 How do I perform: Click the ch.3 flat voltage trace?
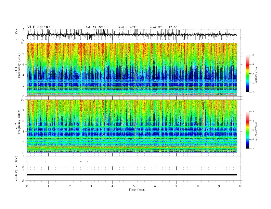tap(132, 161)
